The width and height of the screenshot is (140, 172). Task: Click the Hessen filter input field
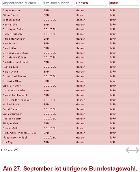point(91,3)
